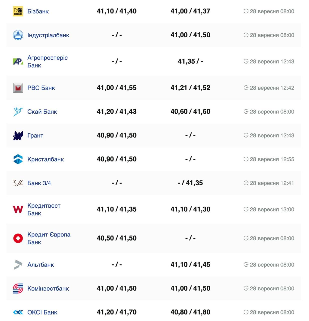This screenshot has height=321, width=309.
Task: Follow the Скай Банк link
Action: pyautogui.click(x=42, y=112)
